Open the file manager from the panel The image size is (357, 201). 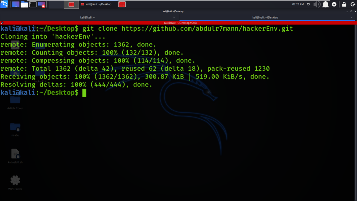coord(24,4)
